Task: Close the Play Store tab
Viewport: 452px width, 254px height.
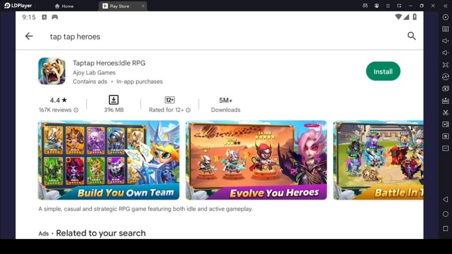Action: click(x=143, y=6)
